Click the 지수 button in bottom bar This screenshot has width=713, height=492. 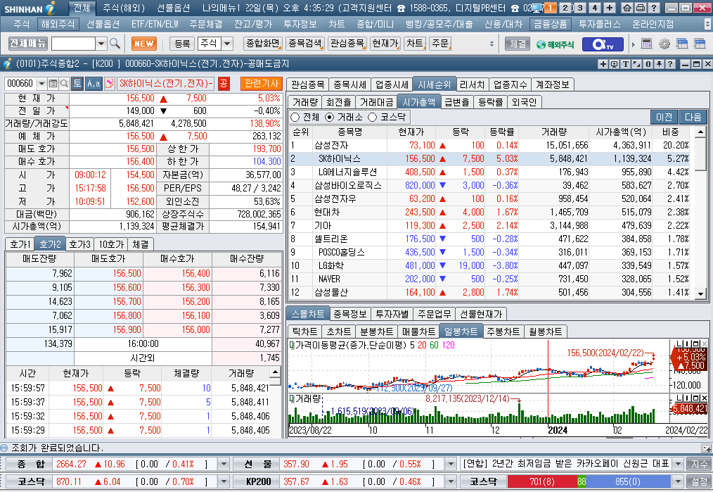point(699,465)
